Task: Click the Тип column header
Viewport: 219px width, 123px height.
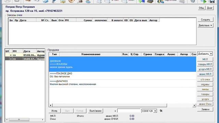Action: tap(54, 54)
